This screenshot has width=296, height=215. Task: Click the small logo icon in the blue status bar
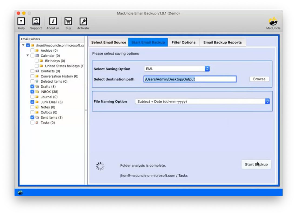pyautogui.click(x=20, y=192)
